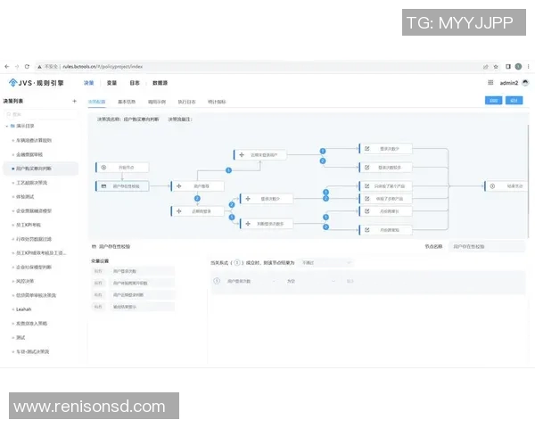Collapse the 演示目录 folder tree

pos(7,128)
